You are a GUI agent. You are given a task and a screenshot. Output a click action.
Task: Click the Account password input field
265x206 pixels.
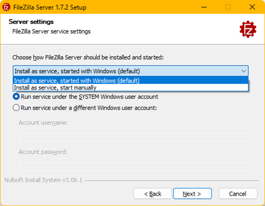[x=134, y=167]
